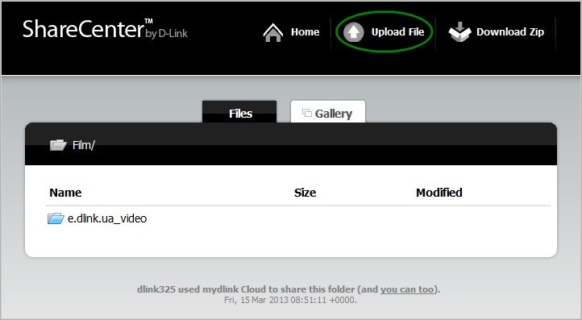Switch to the Gallery tab
Viewport: 582px width, 320px height.
click(x=328, y=111)
